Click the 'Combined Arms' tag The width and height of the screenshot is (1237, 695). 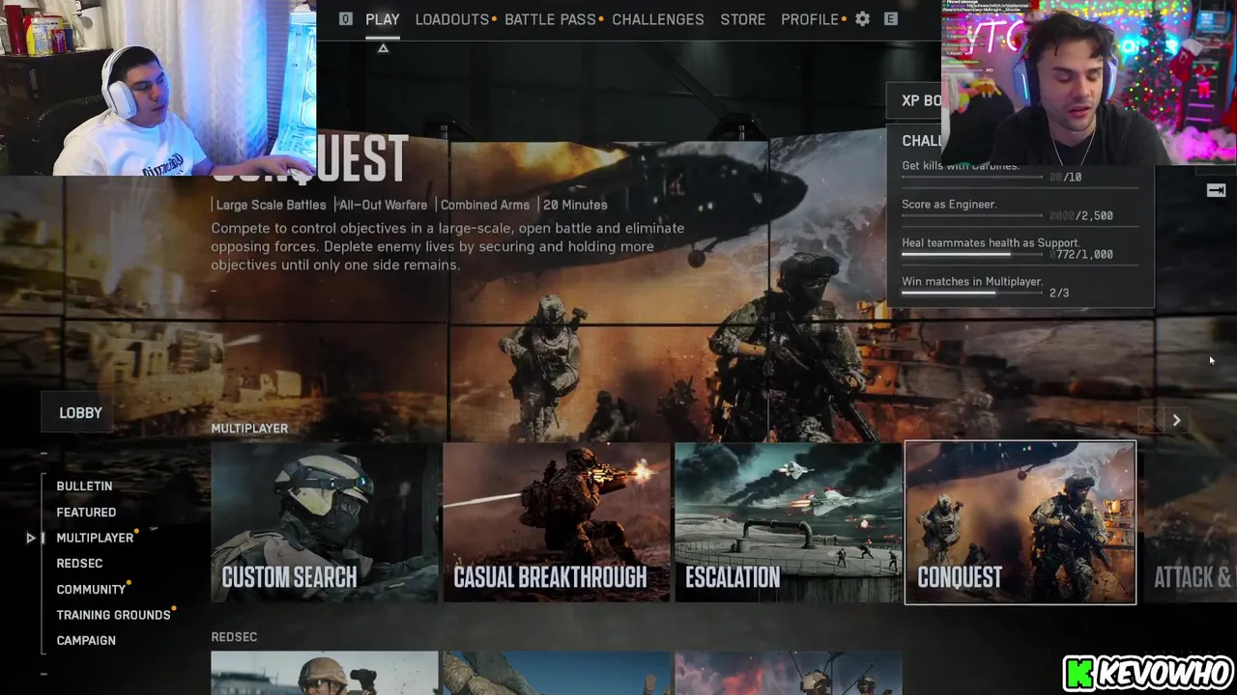pyautogui.click(x=485, y=205)
